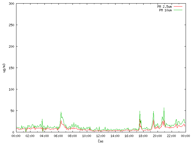Click the Čas x-axis title
191x143 pixels.
[x=101, y=141]
